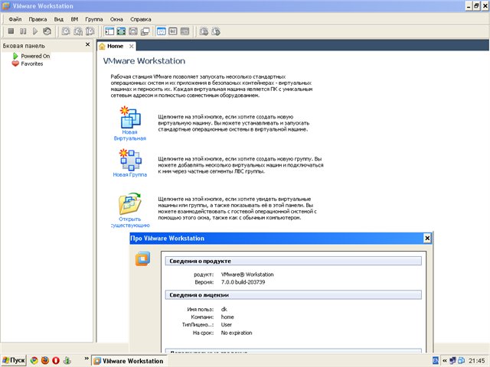Click the Capture Movie toolbar icon

[x=204, y=31]
